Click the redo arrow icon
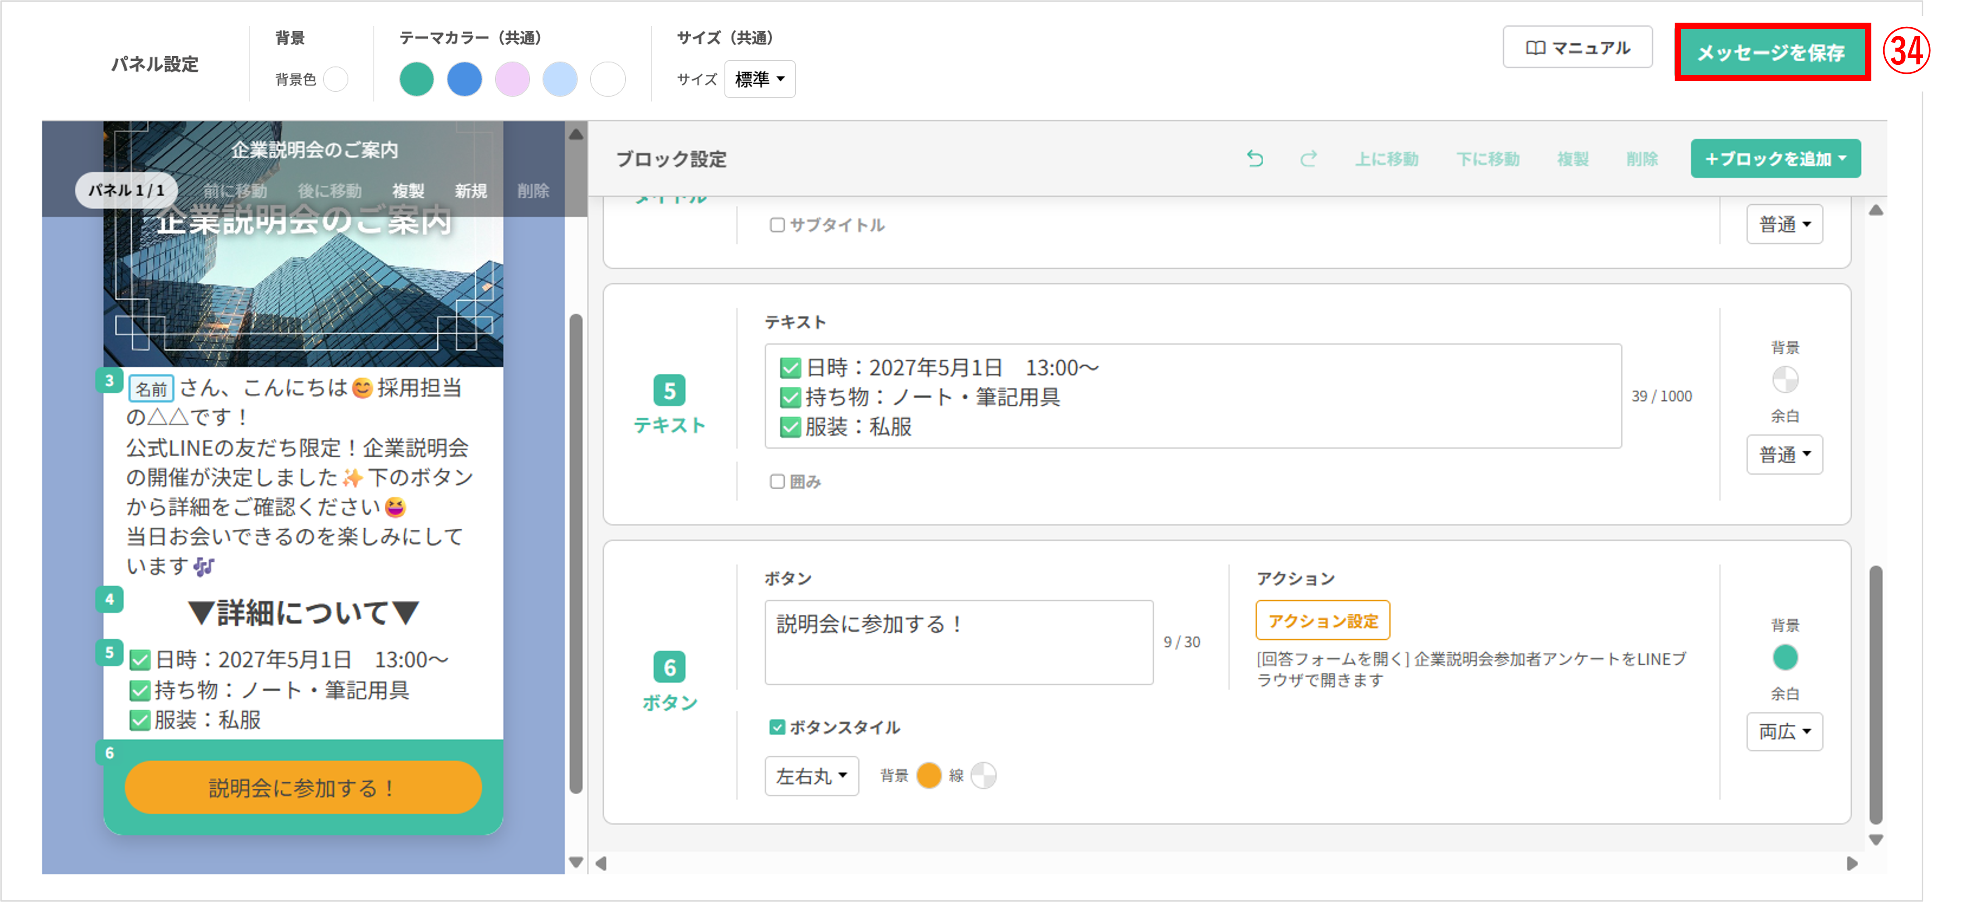The height and width of the screenshot is (902, 1962). coord(1308,158)
